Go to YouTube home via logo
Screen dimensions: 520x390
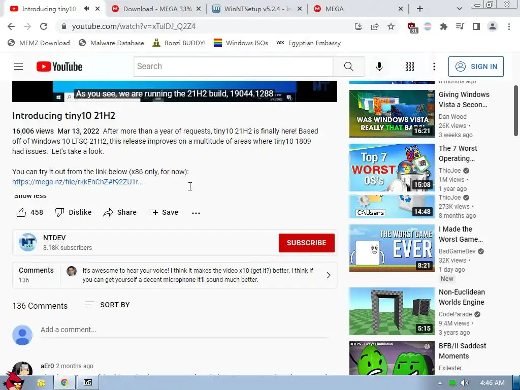(59, 67)
